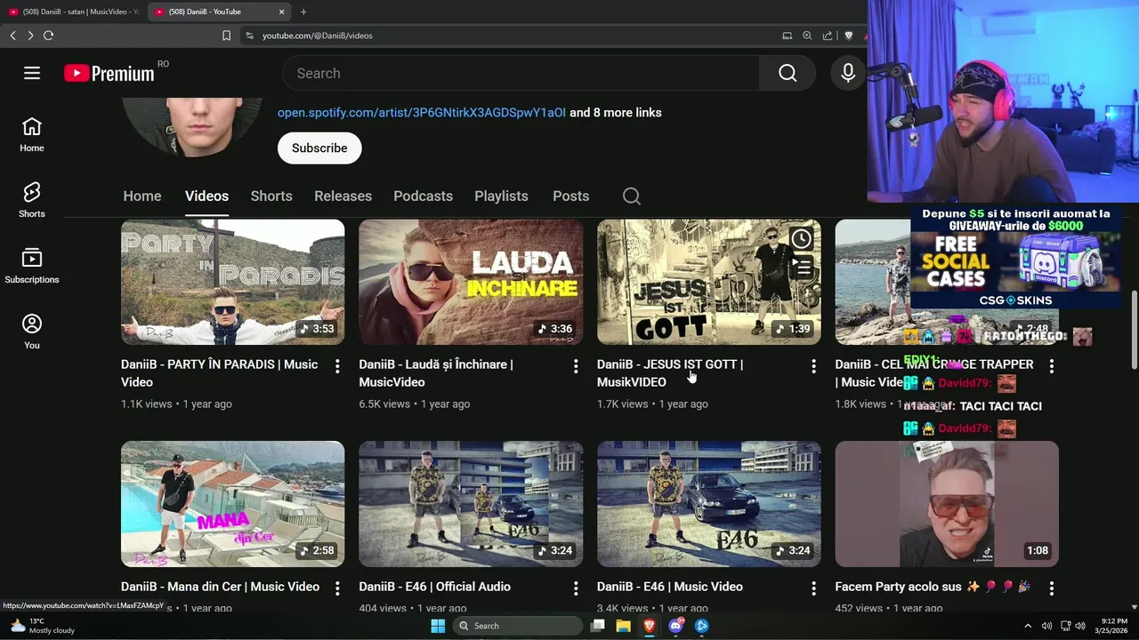Open options menu for Laudă și Închinare video
Screen dimensions: 1139x640
pyautogui.click(x=576, y=366)
